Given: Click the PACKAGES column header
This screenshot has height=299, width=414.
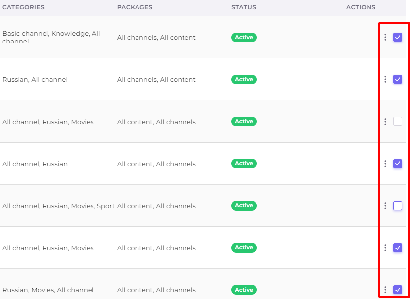Looking at the screenshot, I should pyautogui.click(x=135, y=7).
